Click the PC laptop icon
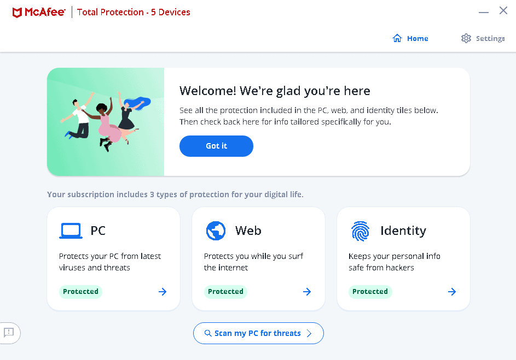 pyautogui.click(x=71, y=231)
